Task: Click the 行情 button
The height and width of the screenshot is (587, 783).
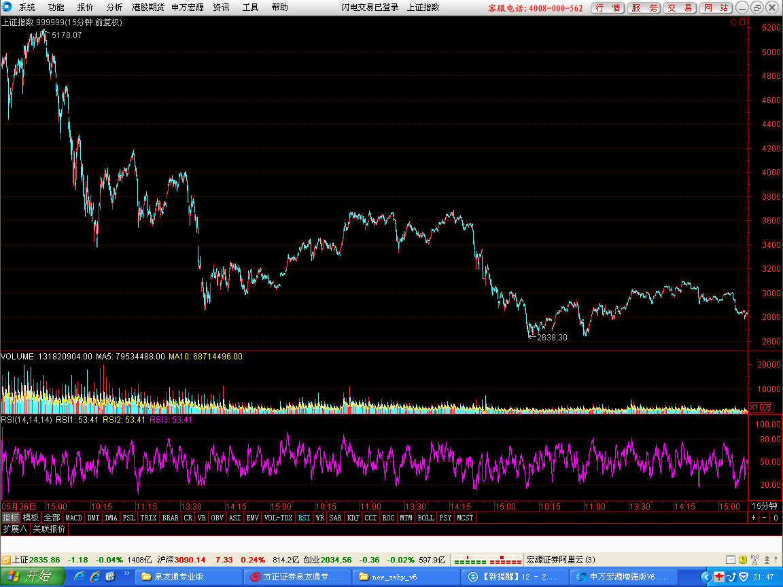Action: [x=608, y=7]
